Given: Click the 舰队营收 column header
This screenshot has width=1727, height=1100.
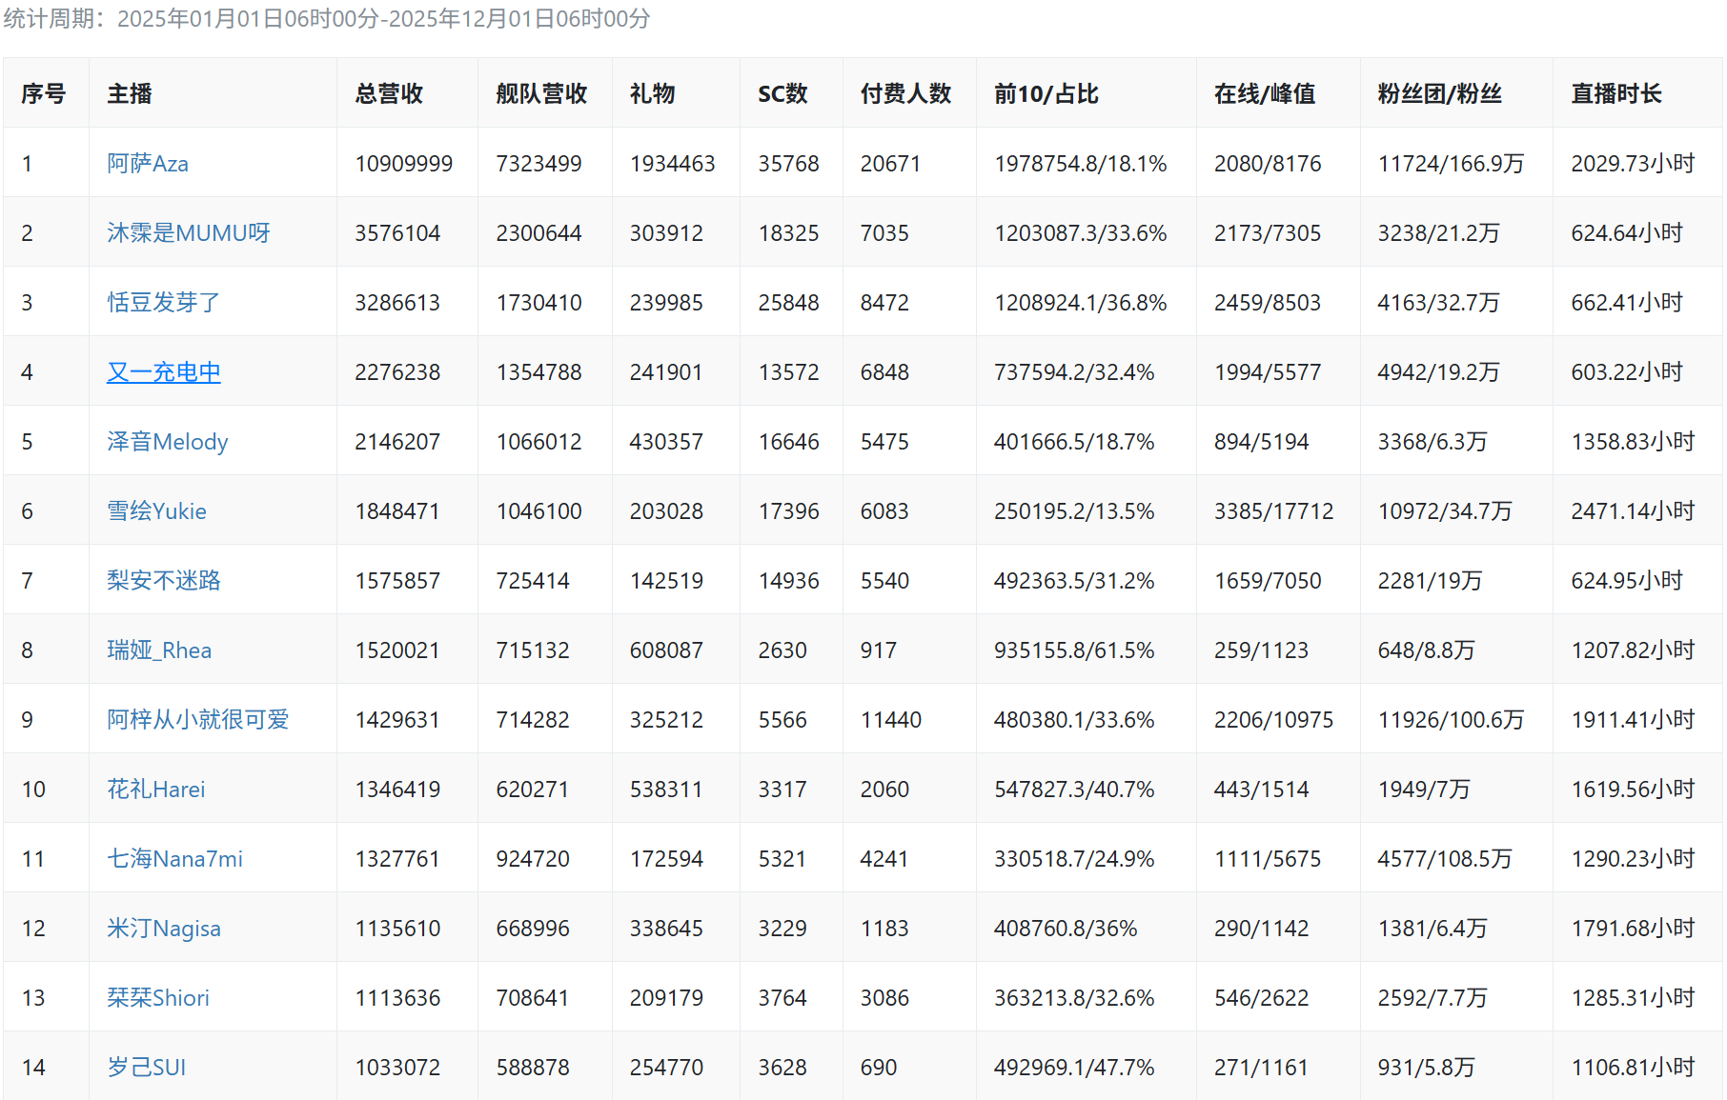Looking at the screenshot, I should pos(540,93).
